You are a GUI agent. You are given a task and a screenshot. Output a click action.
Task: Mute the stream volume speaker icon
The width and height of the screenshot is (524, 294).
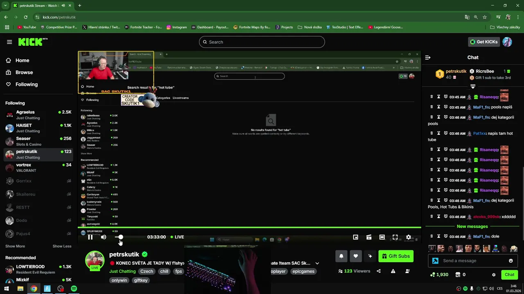pos(104,237)
